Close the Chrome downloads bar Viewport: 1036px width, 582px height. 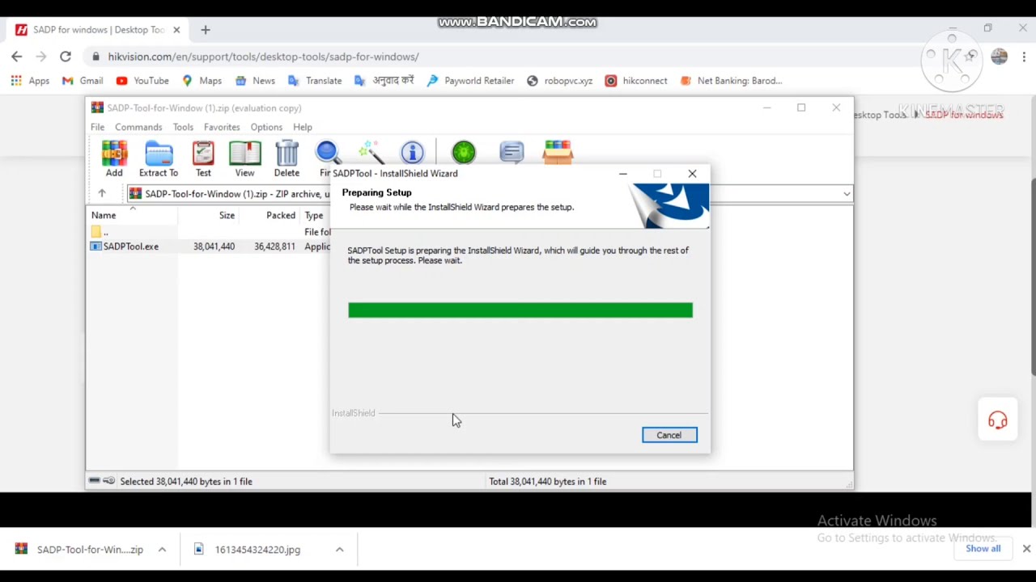tap(1026, 549)
